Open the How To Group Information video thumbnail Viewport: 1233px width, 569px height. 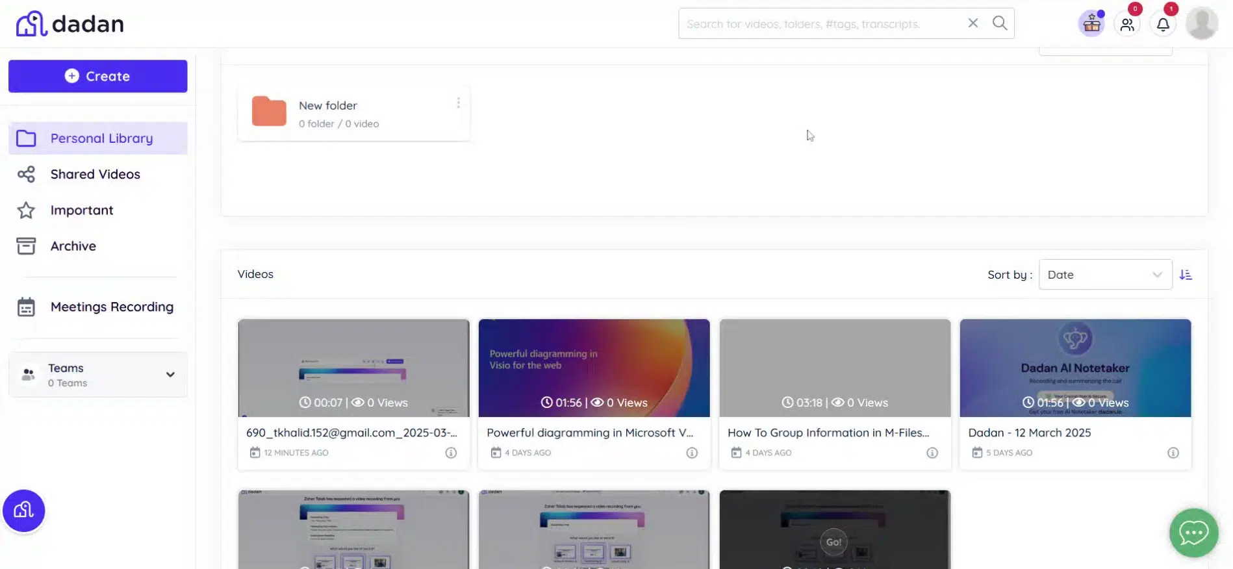[x=834, y=368]
